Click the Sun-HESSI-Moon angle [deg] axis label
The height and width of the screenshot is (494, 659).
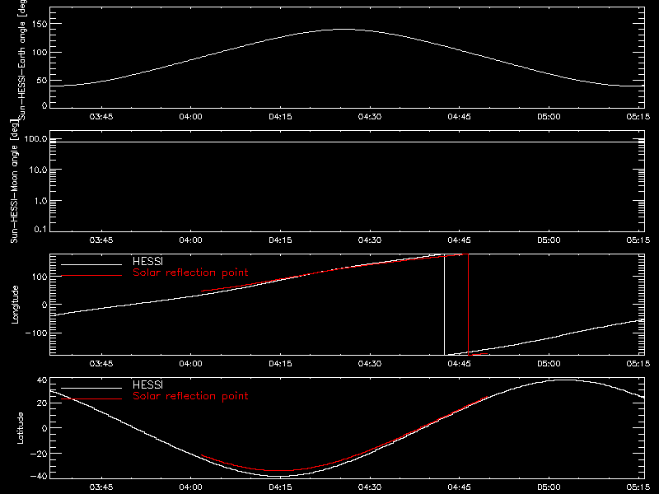point(14,181)
